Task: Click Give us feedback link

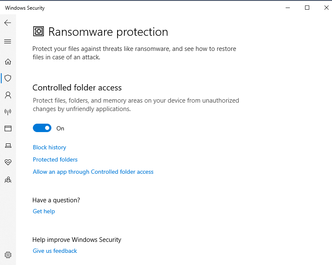Action: click(55, 251)
